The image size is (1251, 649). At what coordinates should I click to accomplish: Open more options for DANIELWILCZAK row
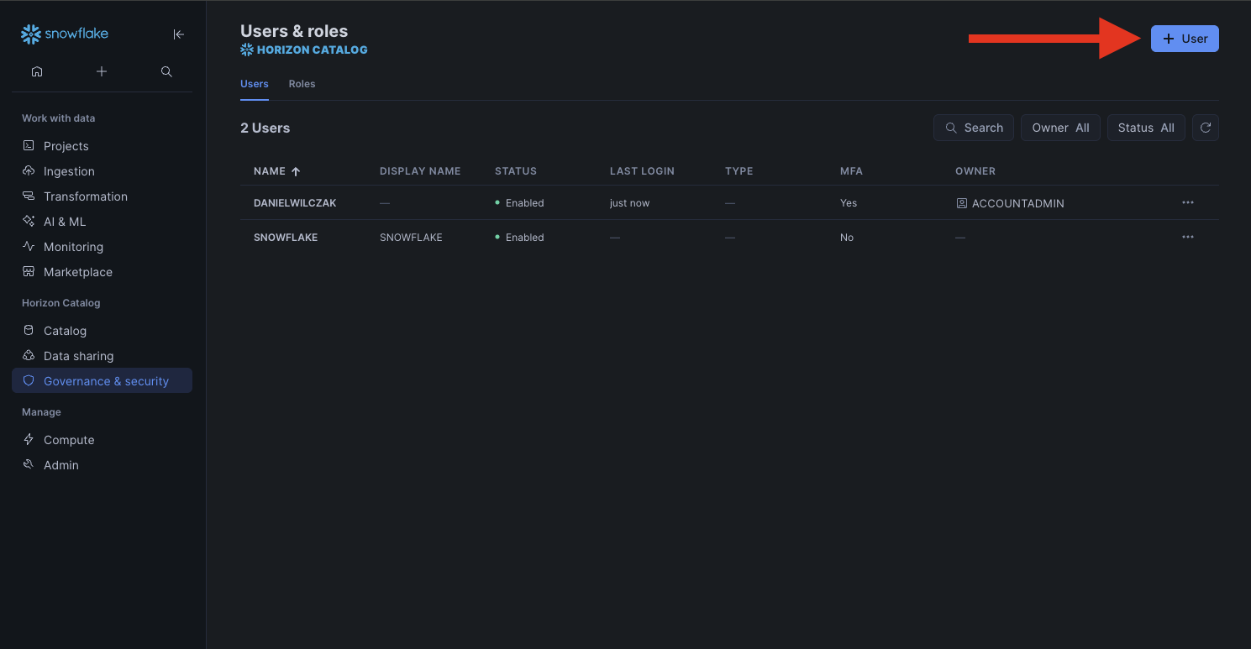coord(1187,203)
